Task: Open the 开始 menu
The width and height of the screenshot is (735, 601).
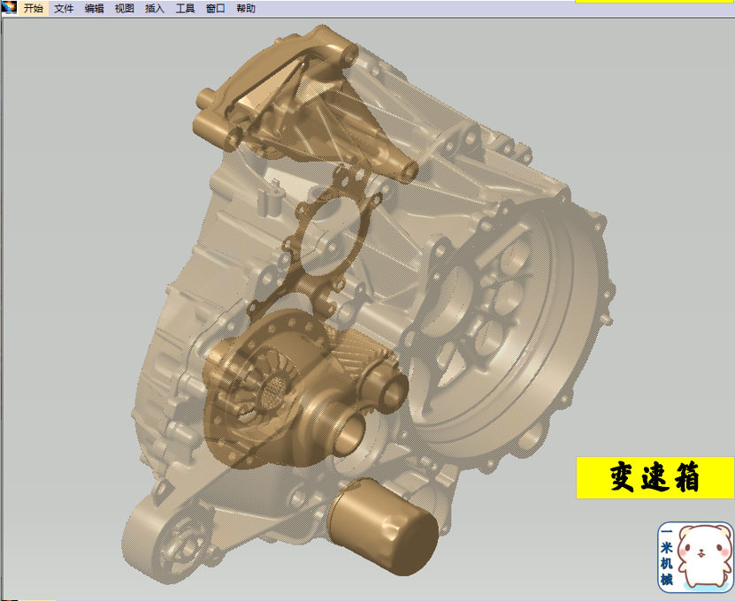Action: coord(34,8)
